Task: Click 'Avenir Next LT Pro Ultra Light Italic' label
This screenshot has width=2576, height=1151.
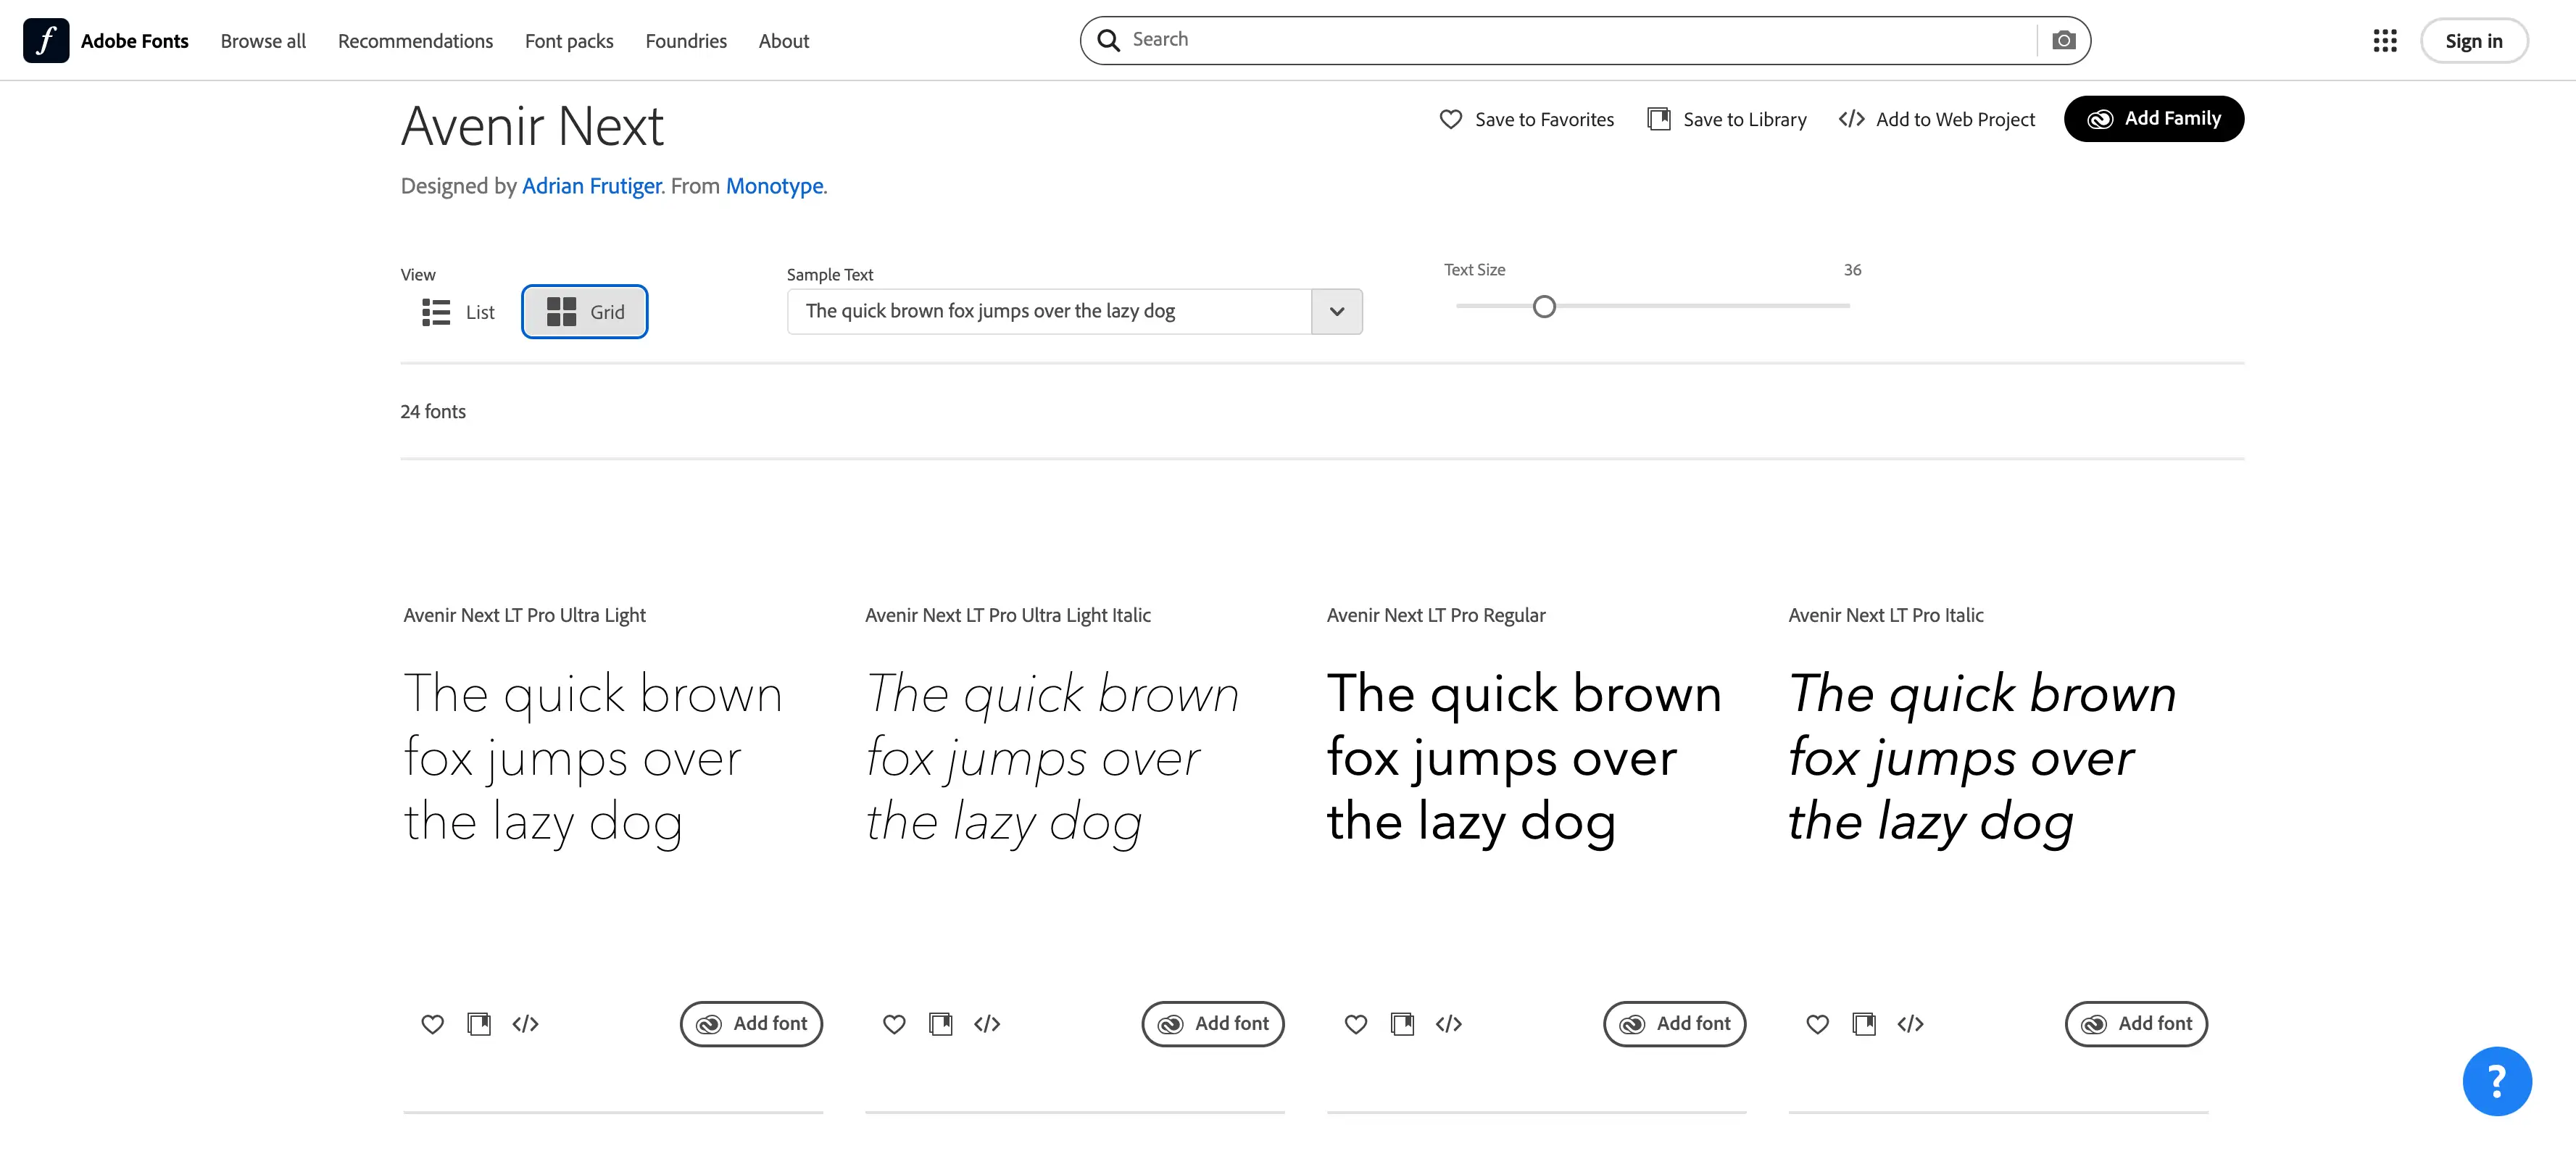Action: [x=1008, y=616]
